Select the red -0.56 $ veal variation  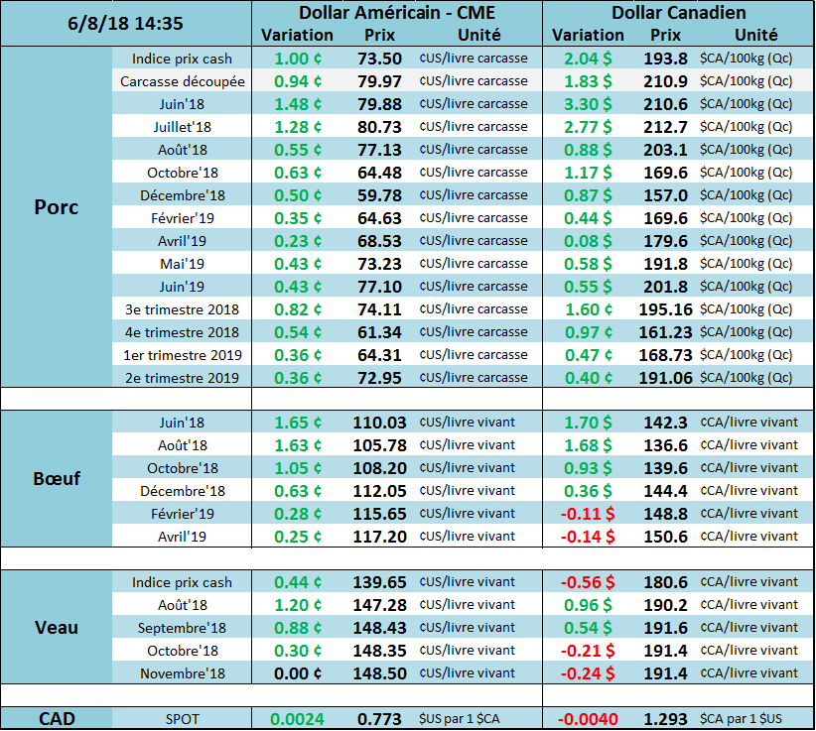click(588, 582)
